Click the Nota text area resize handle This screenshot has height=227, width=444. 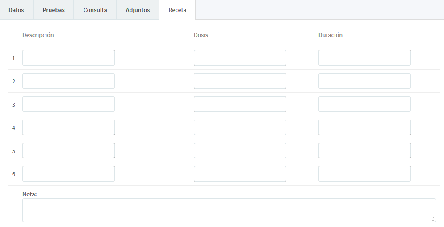432,219
